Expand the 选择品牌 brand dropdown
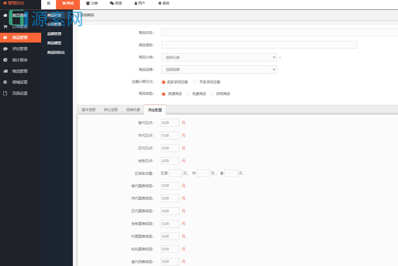 [219, 69]
